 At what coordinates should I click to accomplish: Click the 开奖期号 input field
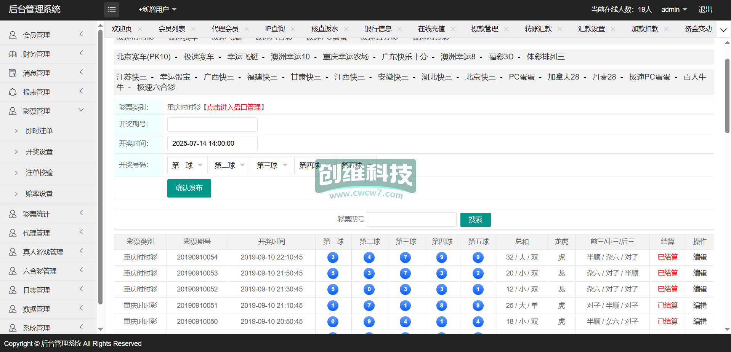(212, 124)
